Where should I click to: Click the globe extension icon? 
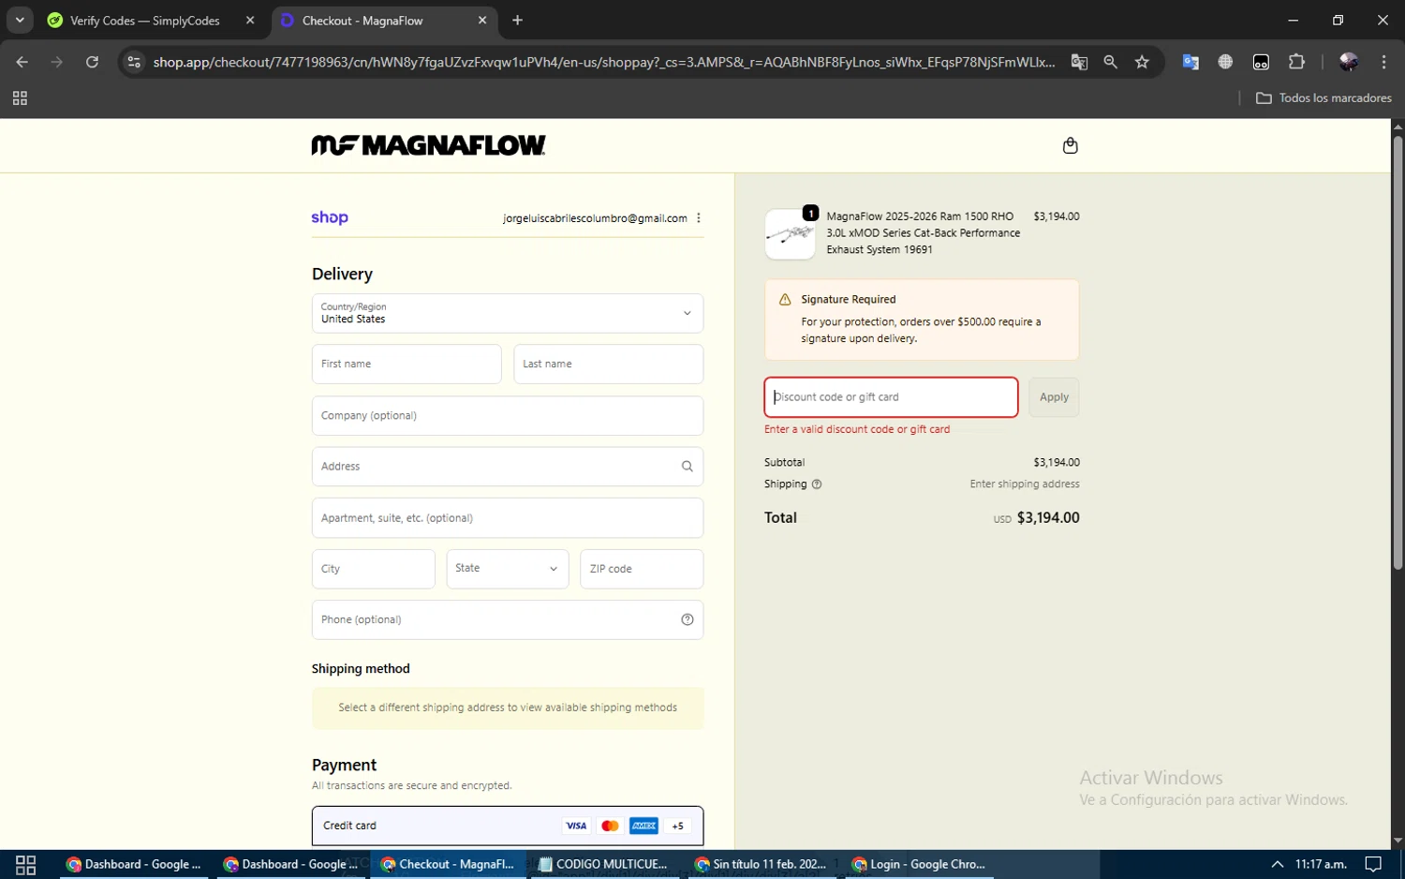click(1225, 62)
